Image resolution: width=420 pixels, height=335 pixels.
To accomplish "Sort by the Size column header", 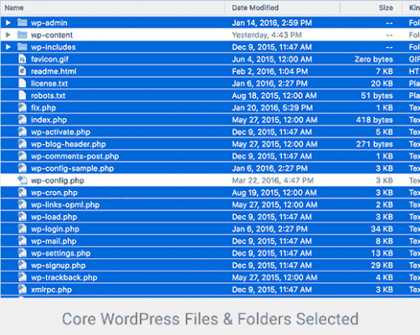I will 386,8.
